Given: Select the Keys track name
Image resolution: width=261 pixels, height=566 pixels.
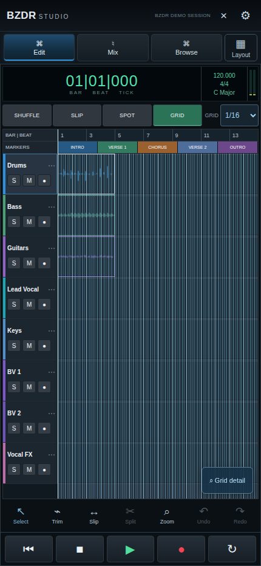Looking at the screenshot, I should (x=15, y=330).
